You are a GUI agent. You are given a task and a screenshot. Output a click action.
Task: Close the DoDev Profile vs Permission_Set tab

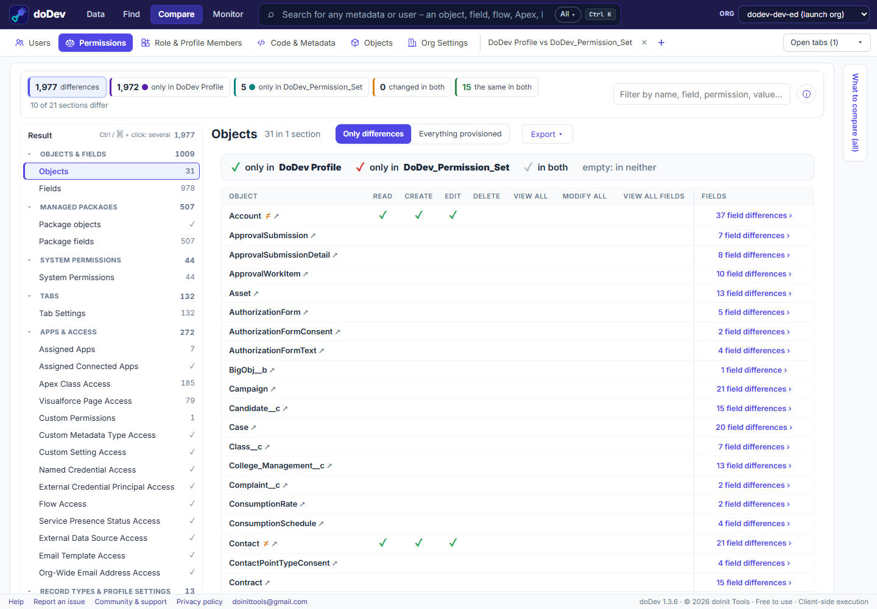coord(644,43)
